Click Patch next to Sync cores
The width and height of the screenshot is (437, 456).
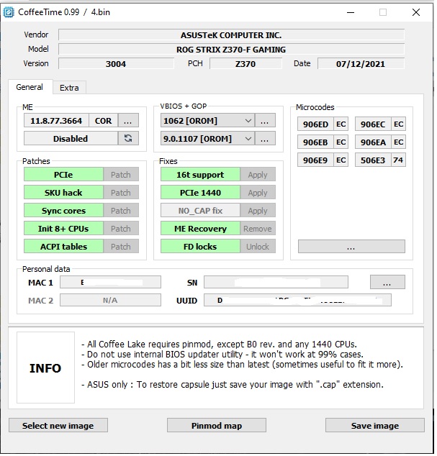[121, 211]
